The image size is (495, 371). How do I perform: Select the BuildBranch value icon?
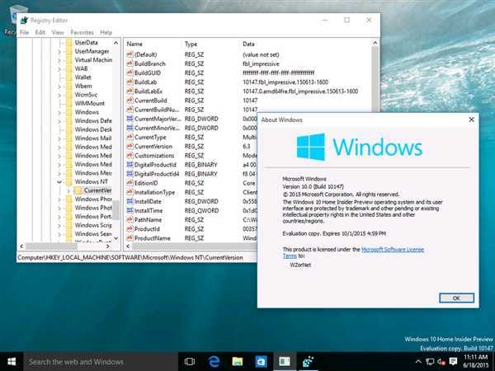(130, 63)
